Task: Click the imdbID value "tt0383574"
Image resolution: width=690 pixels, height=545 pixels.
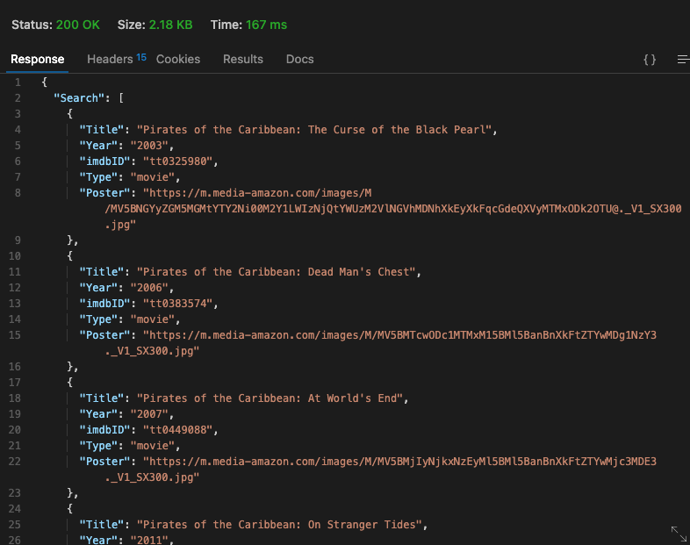Action: [178, 304]
